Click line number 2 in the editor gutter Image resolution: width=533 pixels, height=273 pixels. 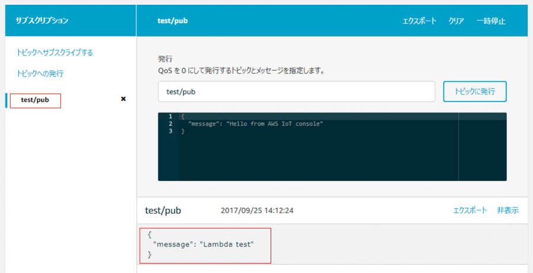pos(171,124)
